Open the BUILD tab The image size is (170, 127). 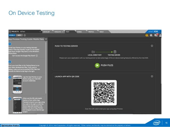click(102, 32)
